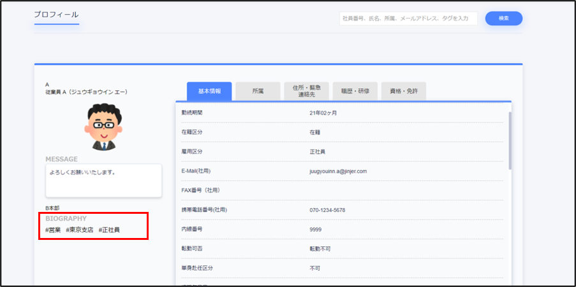Image resolution: width=576 pixels, height=287 pixels.
Task: Switch to the 資格・免許 tab
Action: point(403,91)
